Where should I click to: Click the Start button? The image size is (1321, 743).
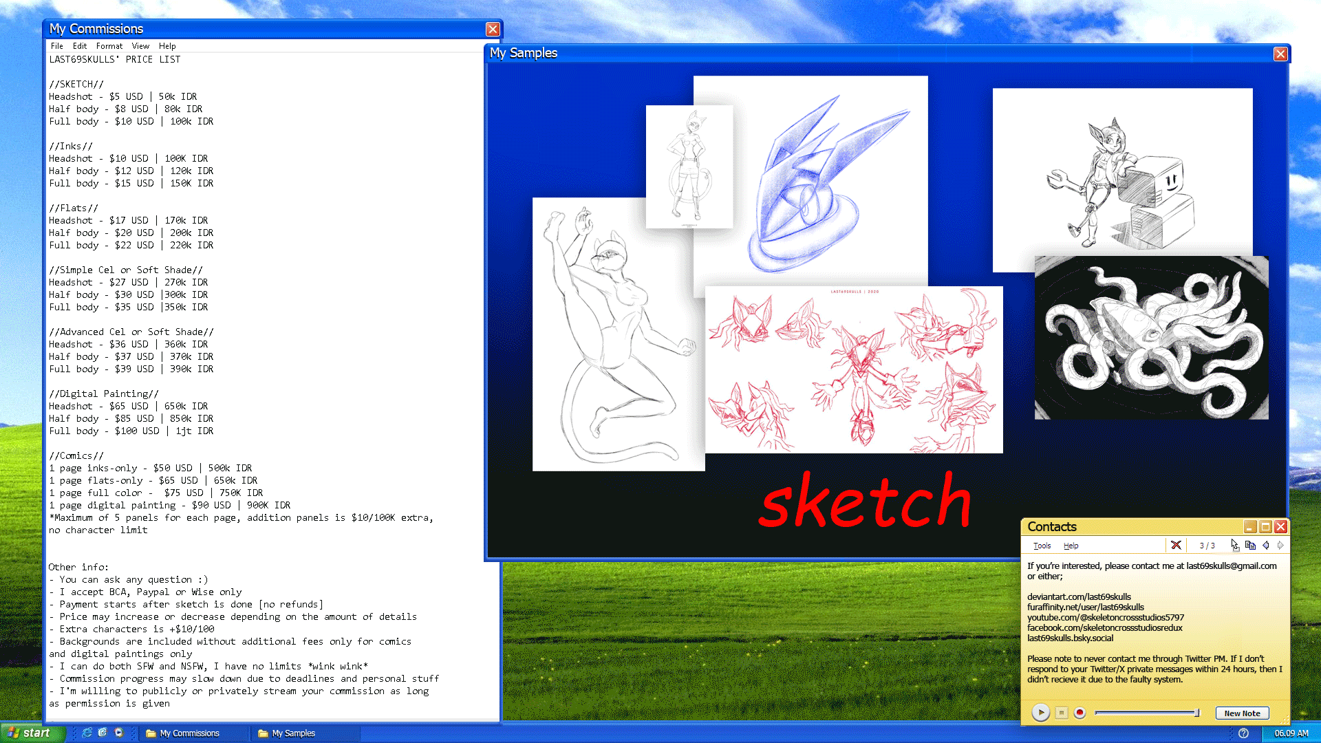(32, 733)
